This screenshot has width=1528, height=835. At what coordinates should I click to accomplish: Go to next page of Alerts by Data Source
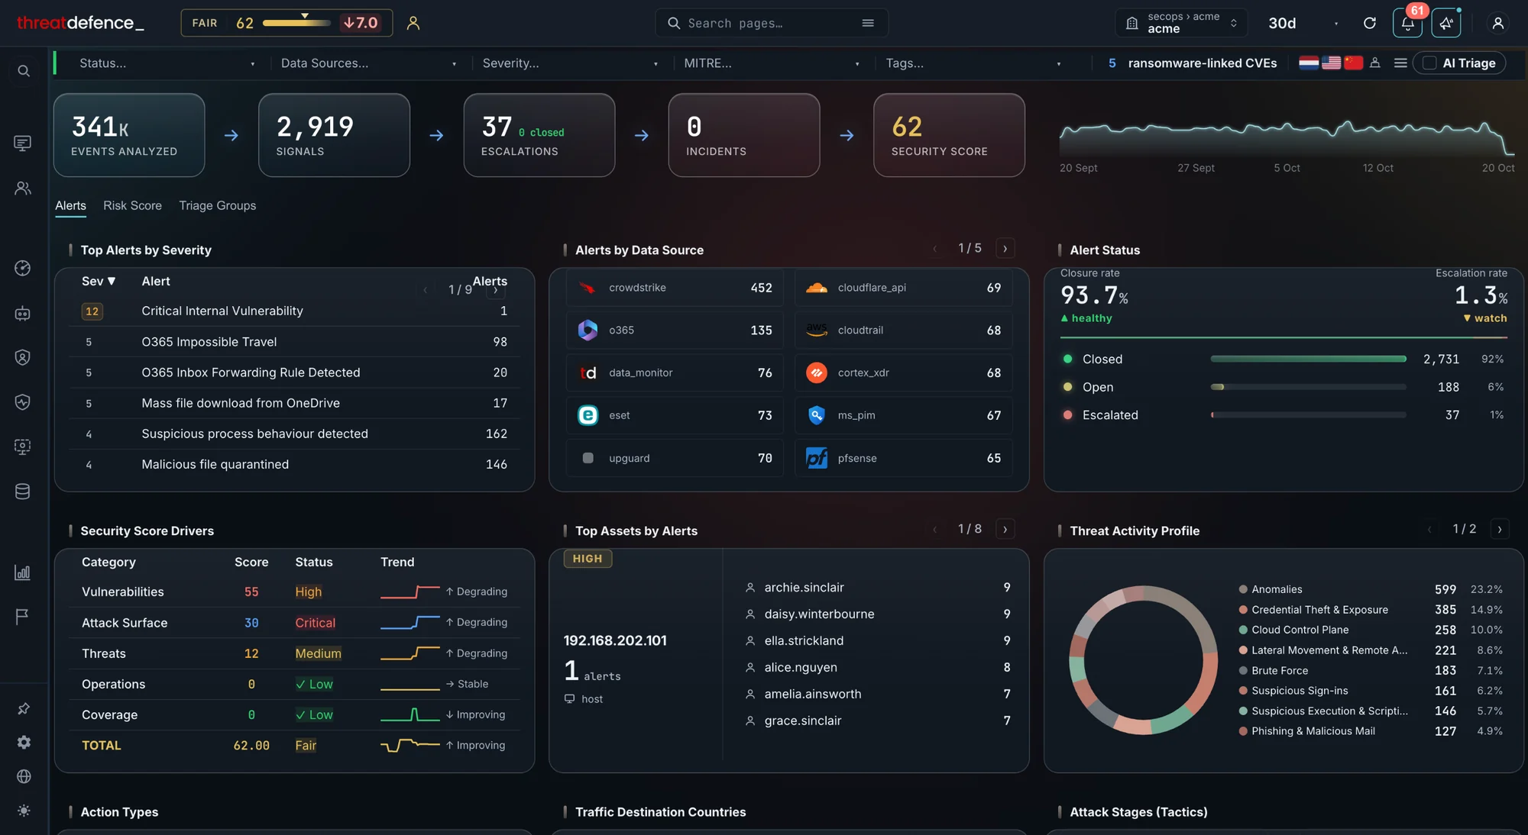click(x=1005, y=248)
